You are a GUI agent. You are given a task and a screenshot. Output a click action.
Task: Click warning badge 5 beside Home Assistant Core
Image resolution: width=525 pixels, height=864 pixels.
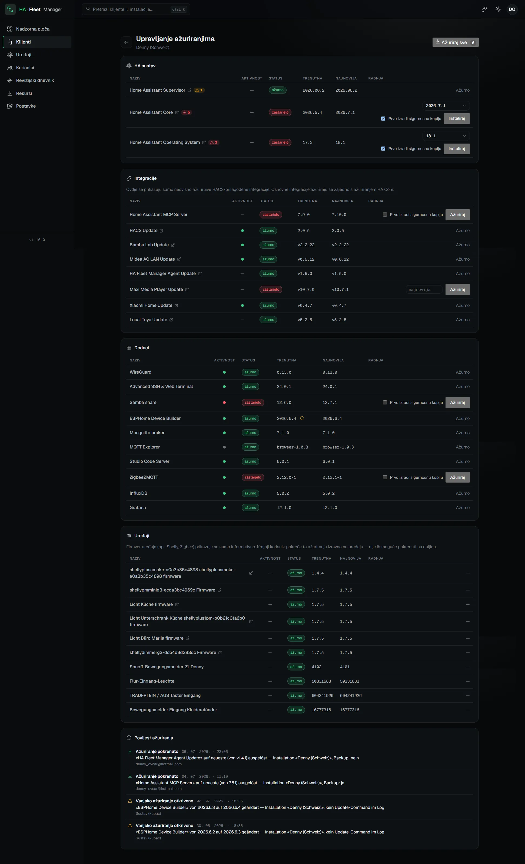tap(187, 112)
